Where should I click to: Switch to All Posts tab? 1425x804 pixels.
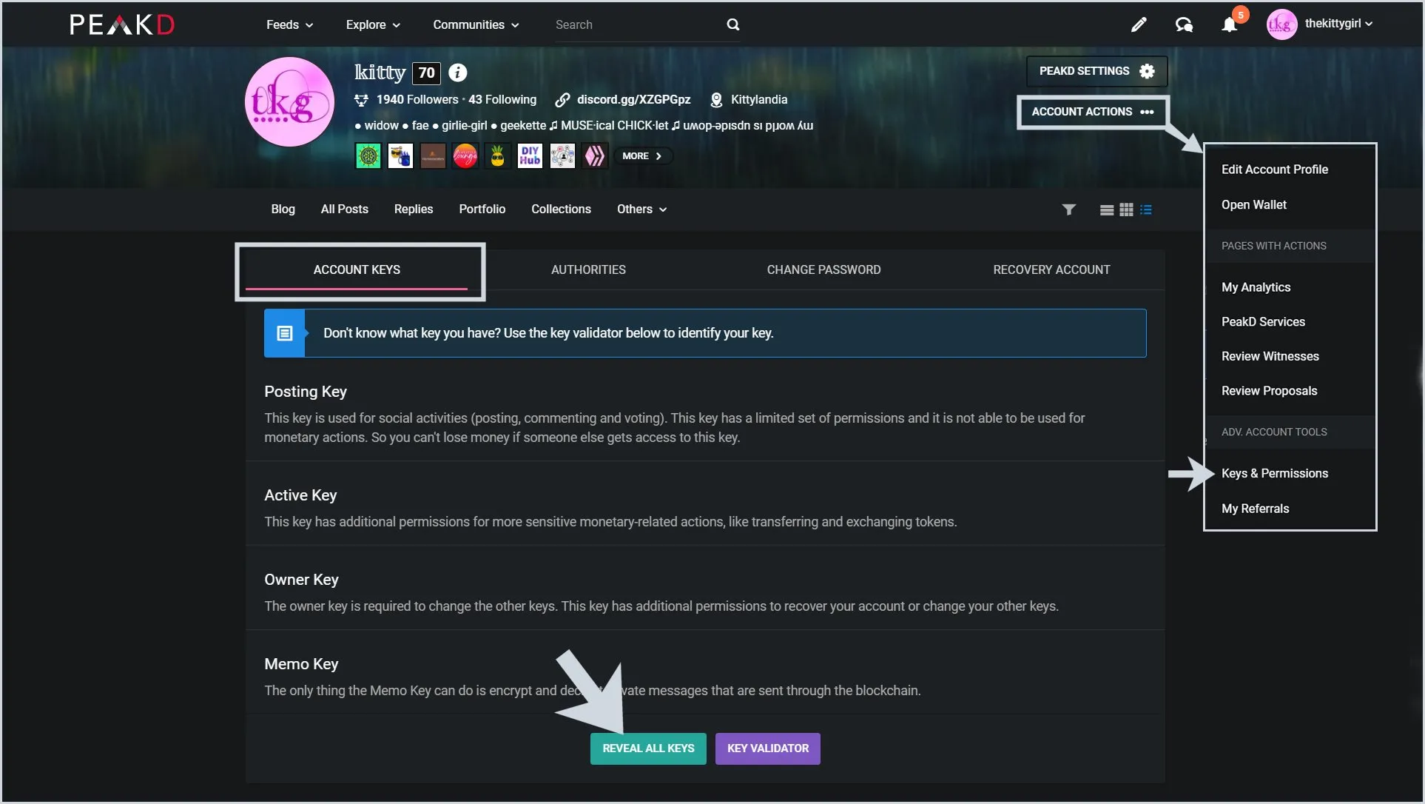coord(344,210)
